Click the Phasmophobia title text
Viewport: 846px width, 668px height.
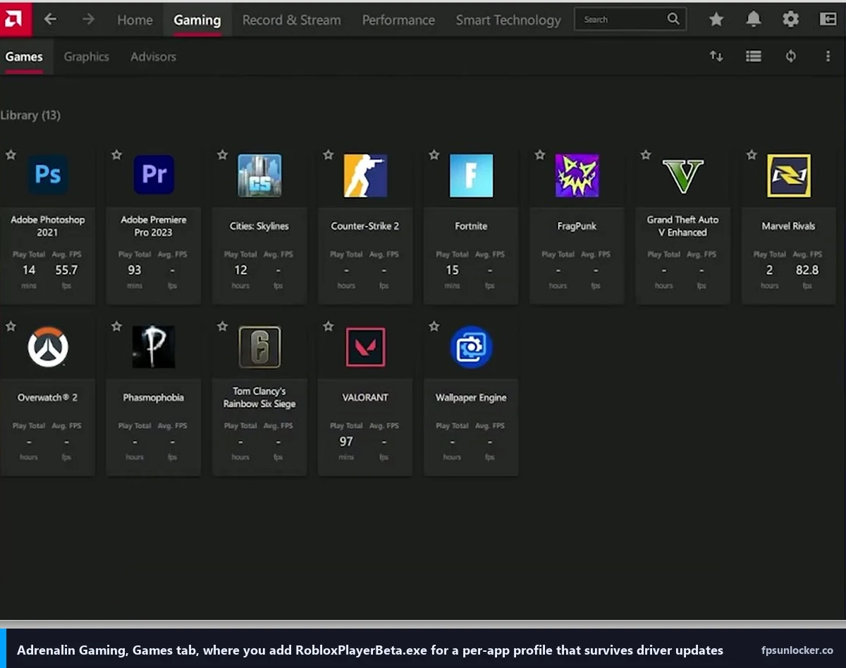point(154,397)
